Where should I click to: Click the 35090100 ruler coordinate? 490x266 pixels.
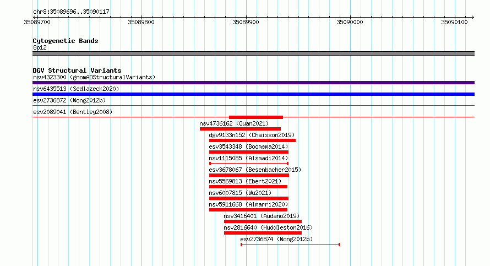(454, 22)
